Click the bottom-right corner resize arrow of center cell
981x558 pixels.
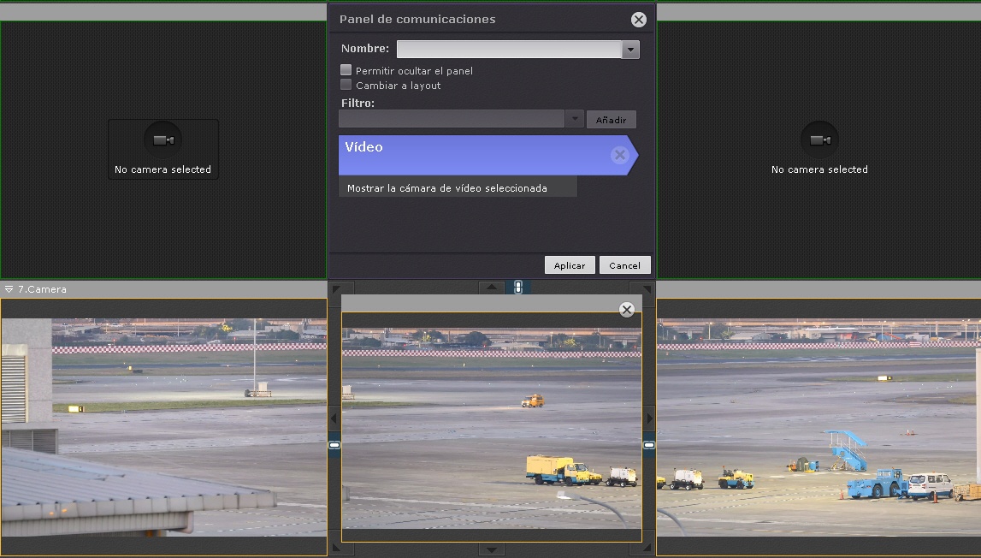(647, 549)
